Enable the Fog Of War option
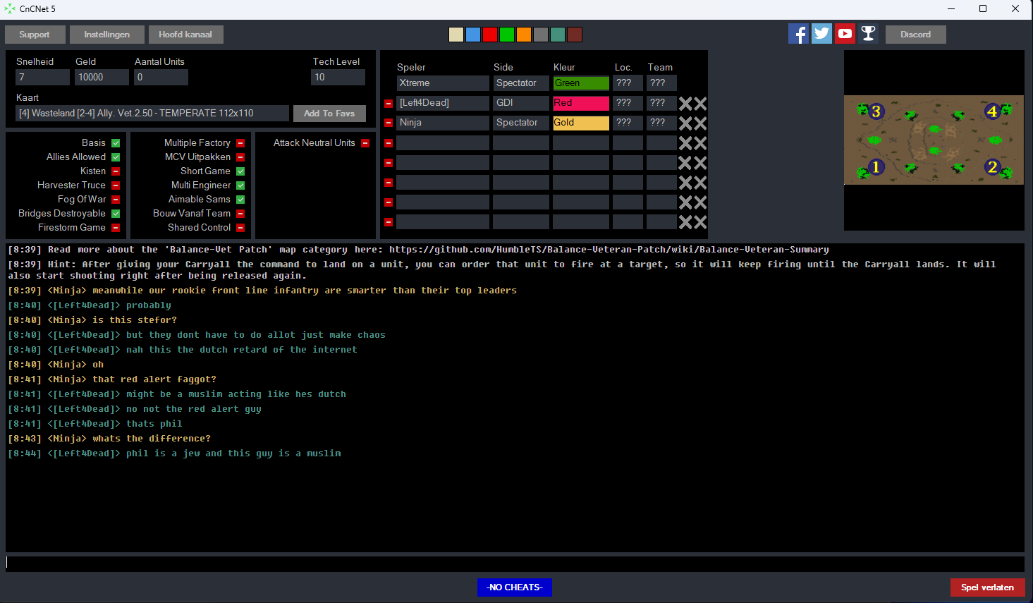The height and width of the screenshot is (603, 1033). coord(116,200)
